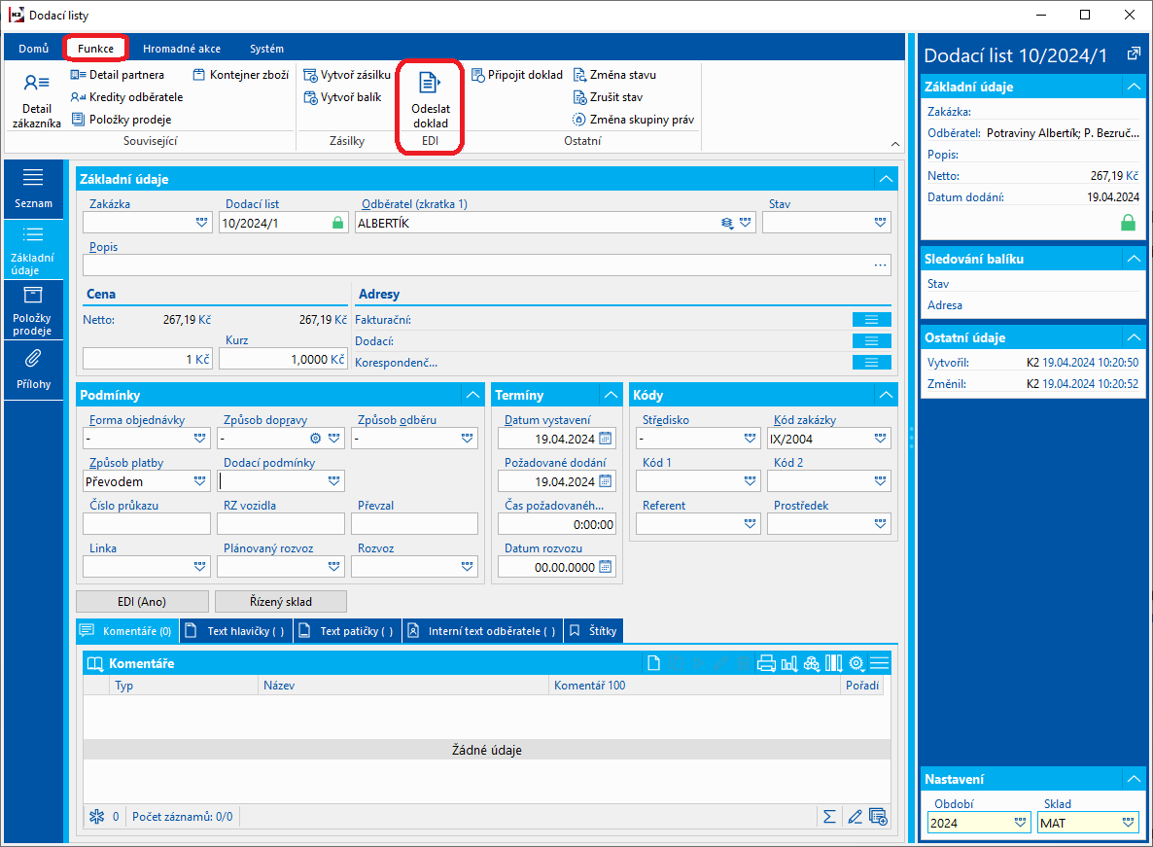Switch to Funkce ribbon tab

pos(95,49)
